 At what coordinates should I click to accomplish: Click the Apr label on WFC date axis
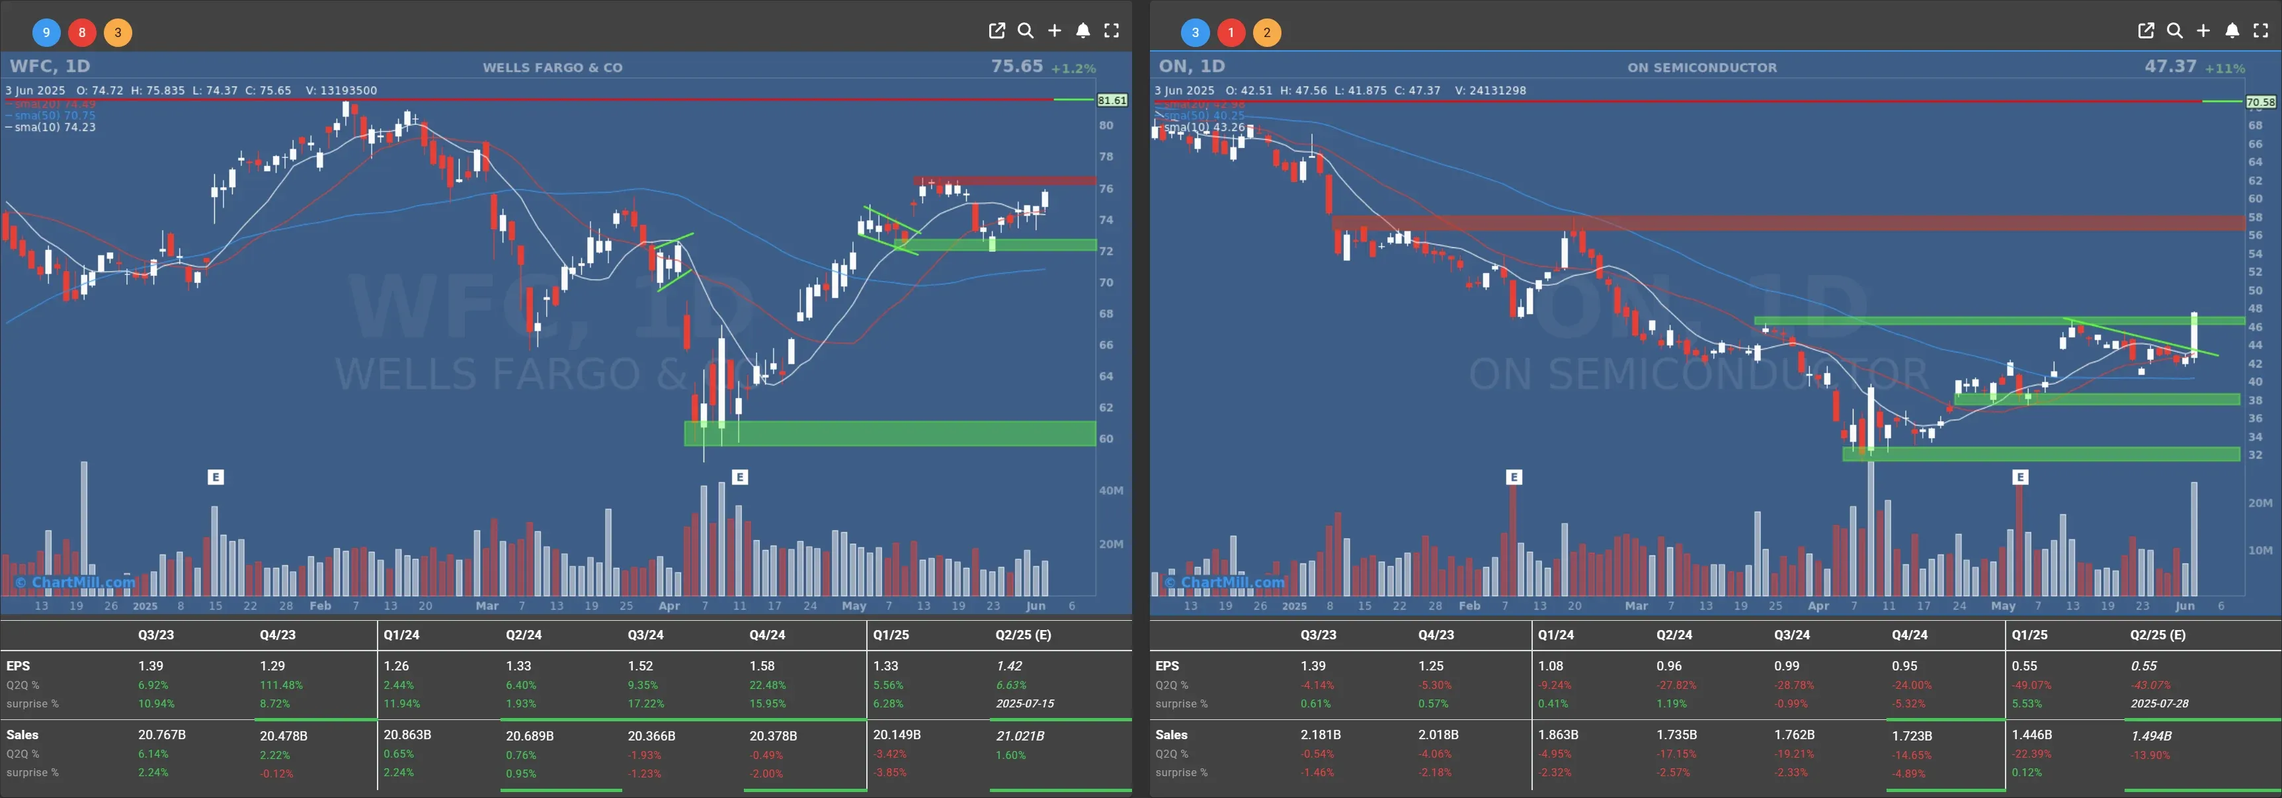click(669, 607)
